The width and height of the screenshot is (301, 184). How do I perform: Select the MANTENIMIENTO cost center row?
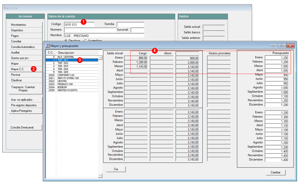tap(72, 90)
